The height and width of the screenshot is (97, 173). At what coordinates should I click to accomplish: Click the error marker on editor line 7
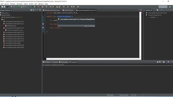(x=43, y=24)
